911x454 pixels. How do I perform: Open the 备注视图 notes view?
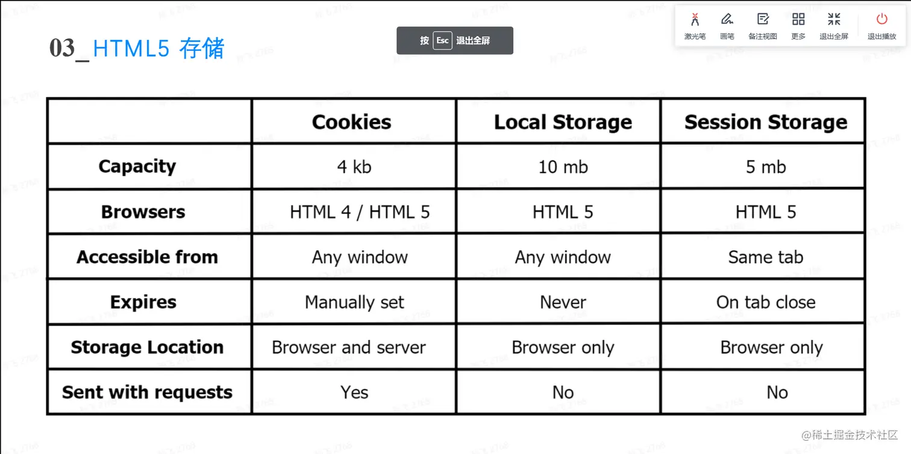point(762,25)
